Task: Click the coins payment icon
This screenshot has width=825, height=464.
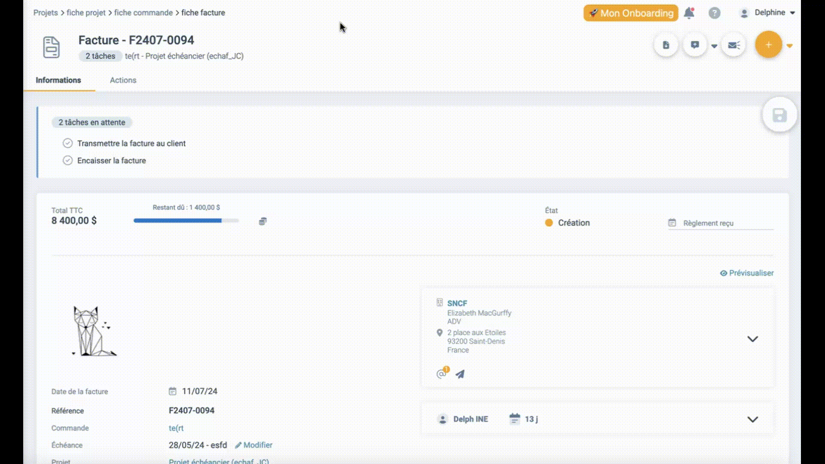Action: 263,221
